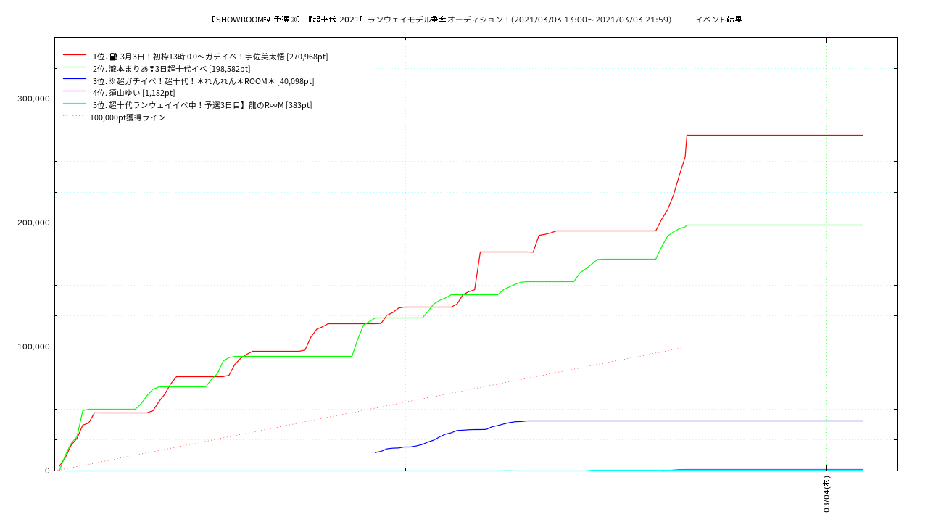The height and width of the screenshot is (522, 928).
Task: Click the chart title about the SHOWROOM 超十代 2021 audition
Action: point(440,20)
